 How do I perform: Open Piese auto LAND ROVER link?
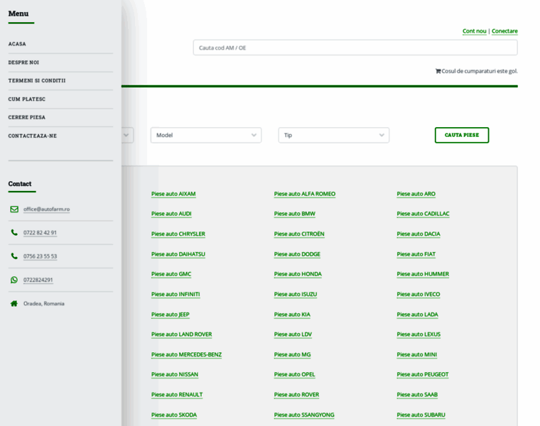[182, 334]
